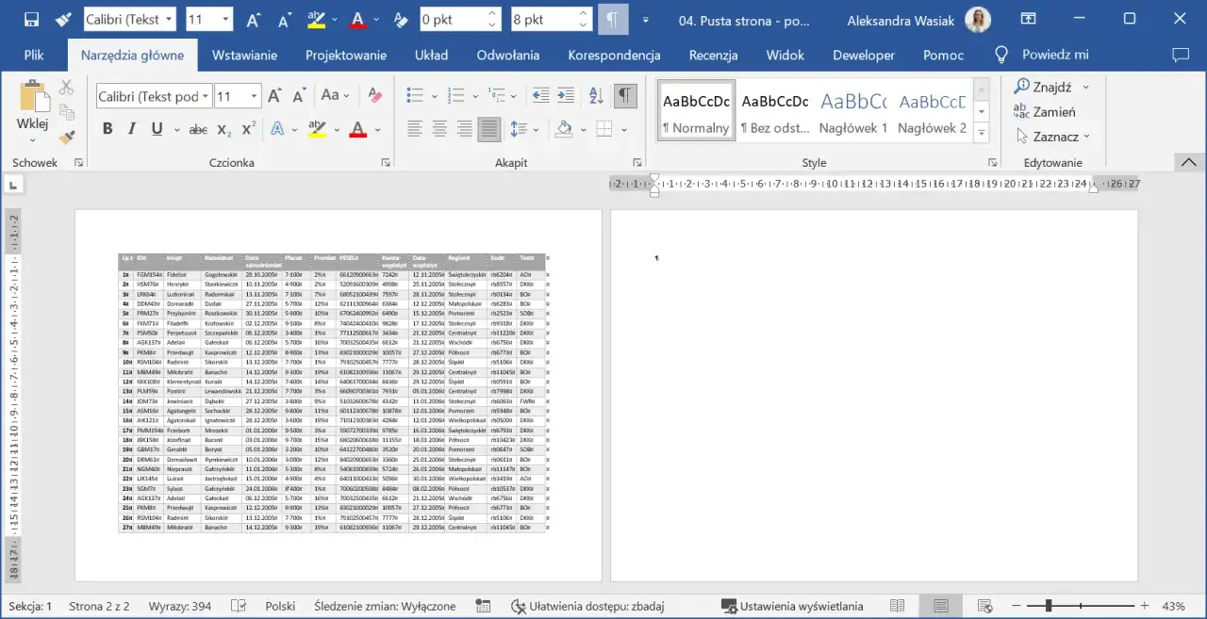Screen dimensions: 1207x619
Task: Apply the Nagłówek 1 style
Action: coord(852,112)
